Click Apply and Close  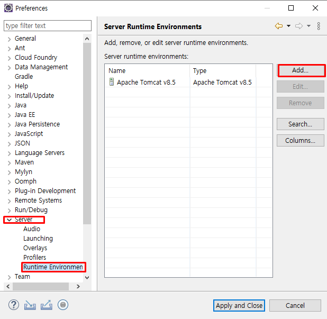click(239, 305)
